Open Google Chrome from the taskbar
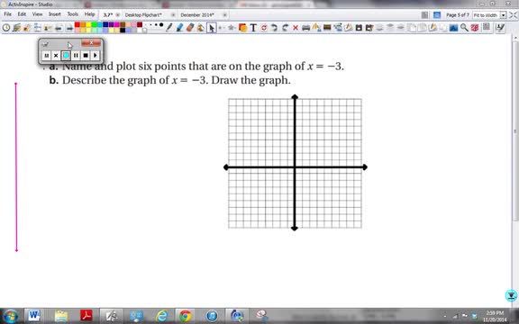The width and height of the screenshot is (519, 324). 185,316
